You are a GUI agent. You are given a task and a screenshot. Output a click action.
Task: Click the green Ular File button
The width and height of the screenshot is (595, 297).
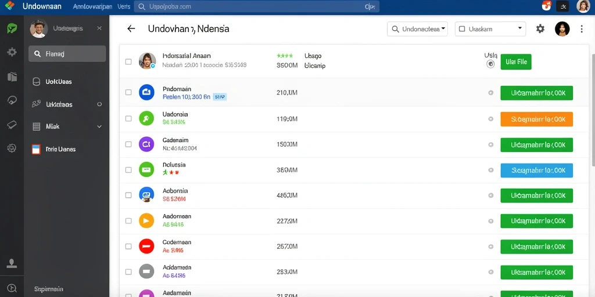point(516,61)
